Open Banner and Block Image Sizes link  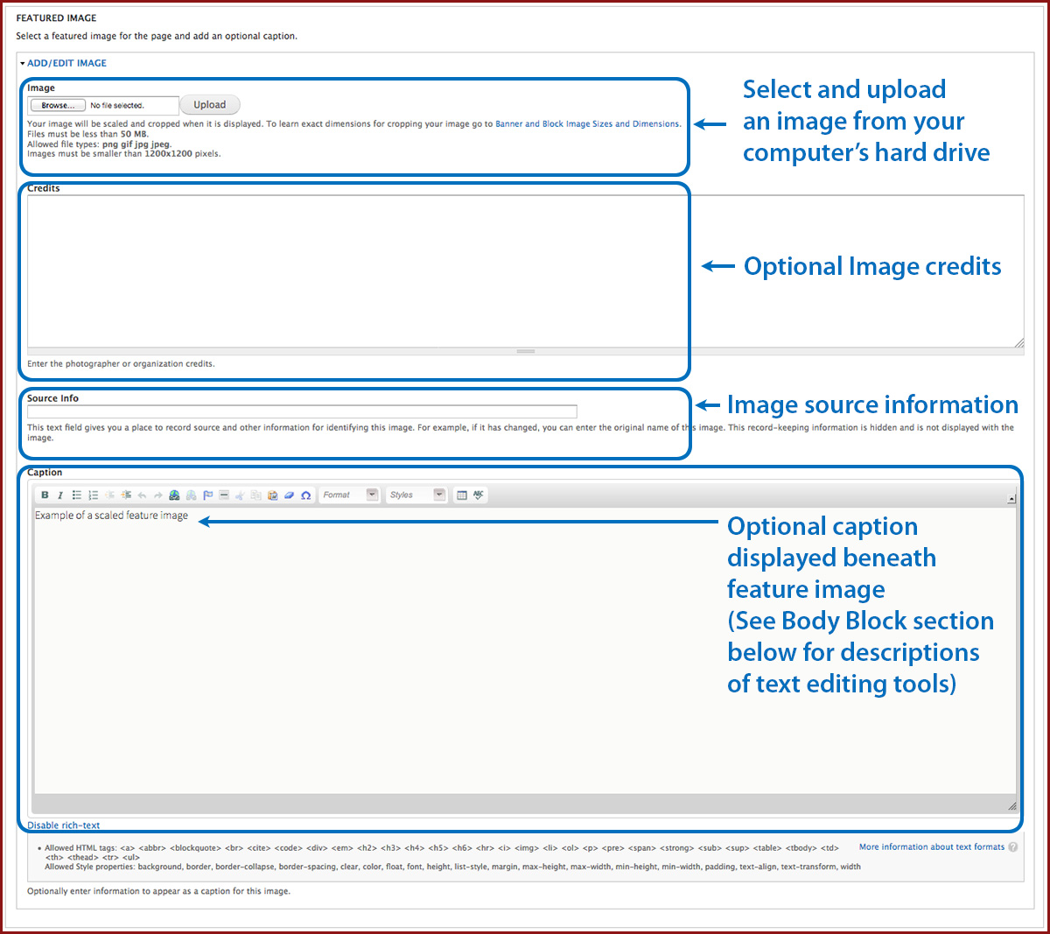(587, 124)
